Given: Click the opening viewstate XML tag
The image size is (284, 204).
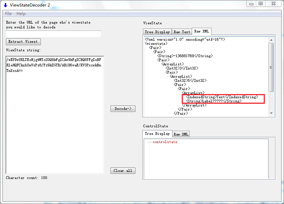Looking at the screenshot, I should 156,44.
